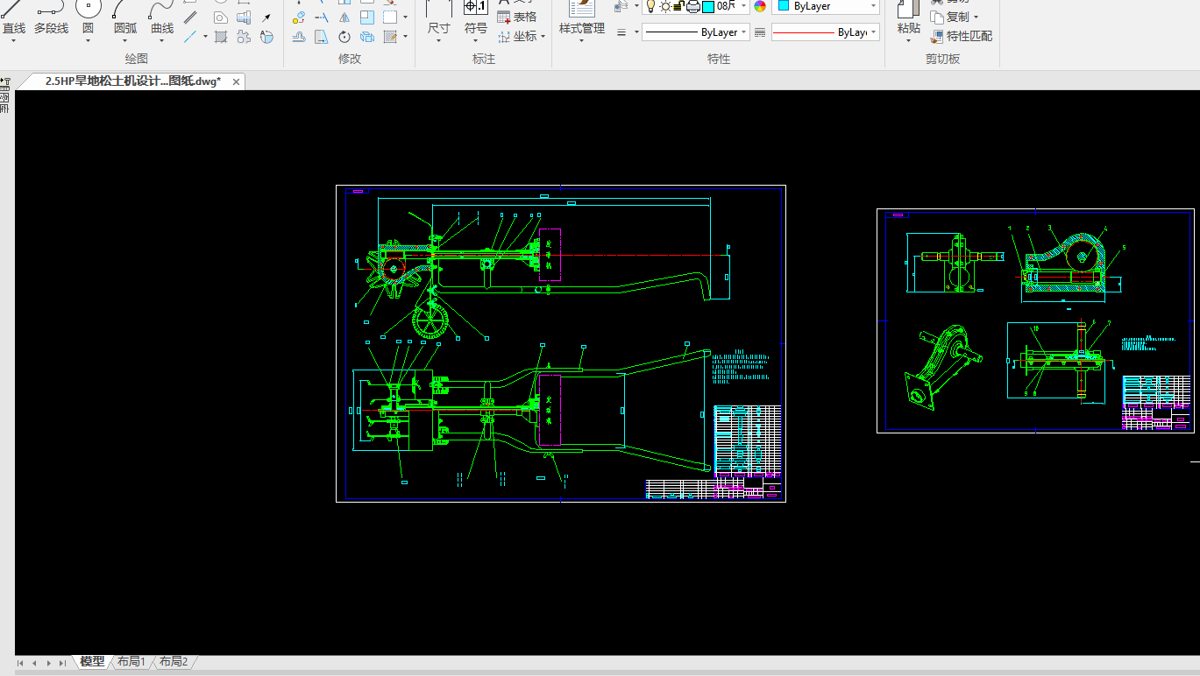Click the rotate icon in 修改 panel
The height and width of the screenshot is (676, 1200).
344,37
